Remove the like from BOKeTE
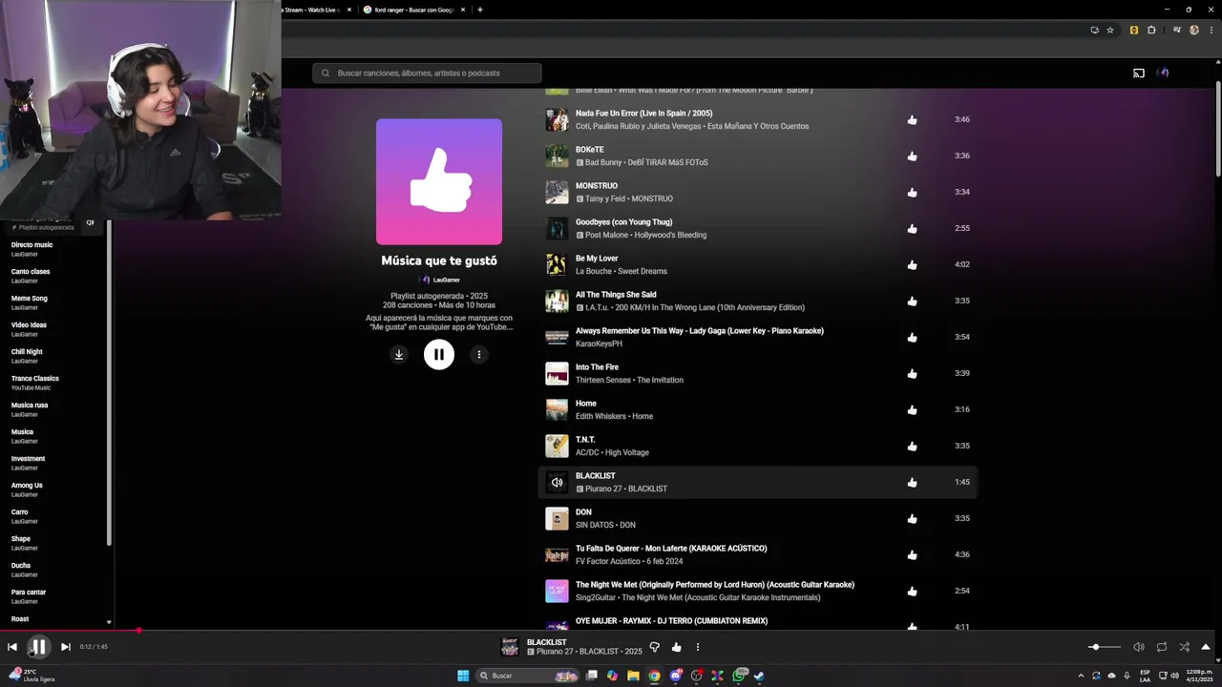Viewport: 1222px width, 687px height. point(912,156)
